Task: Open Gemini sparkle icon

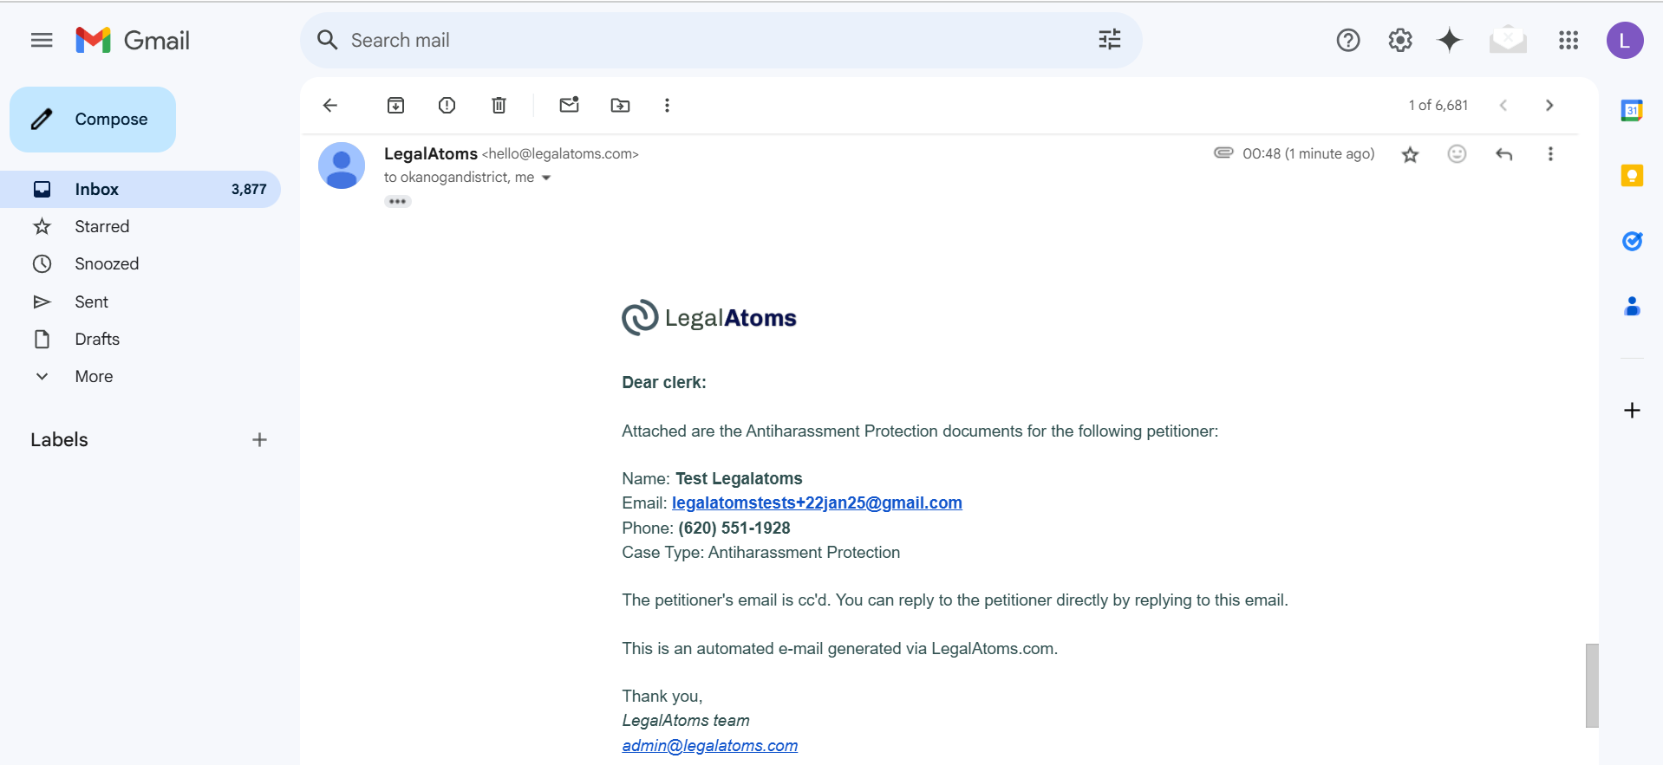Action: tap(1449, 40)
